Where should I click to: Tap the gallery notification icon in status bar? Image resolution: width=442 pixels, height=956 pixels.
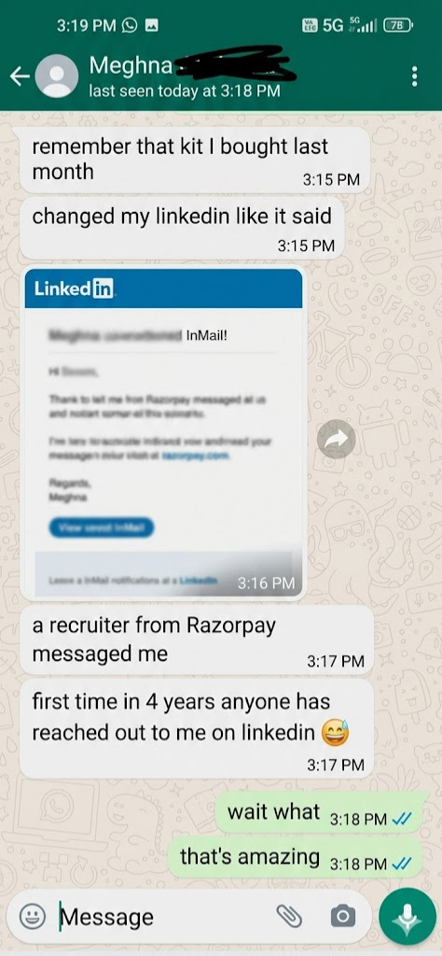pos(152,25)
